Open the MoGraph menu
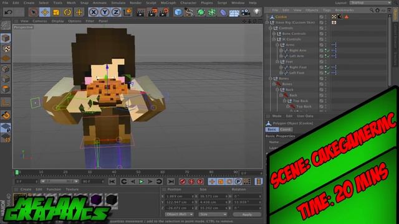Viewport: 399px width, 224px height. [168, 2]
